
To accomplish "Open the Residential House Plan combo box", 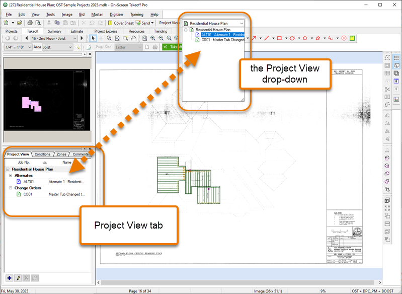I will pyautogui.click(x=213, y=23).
